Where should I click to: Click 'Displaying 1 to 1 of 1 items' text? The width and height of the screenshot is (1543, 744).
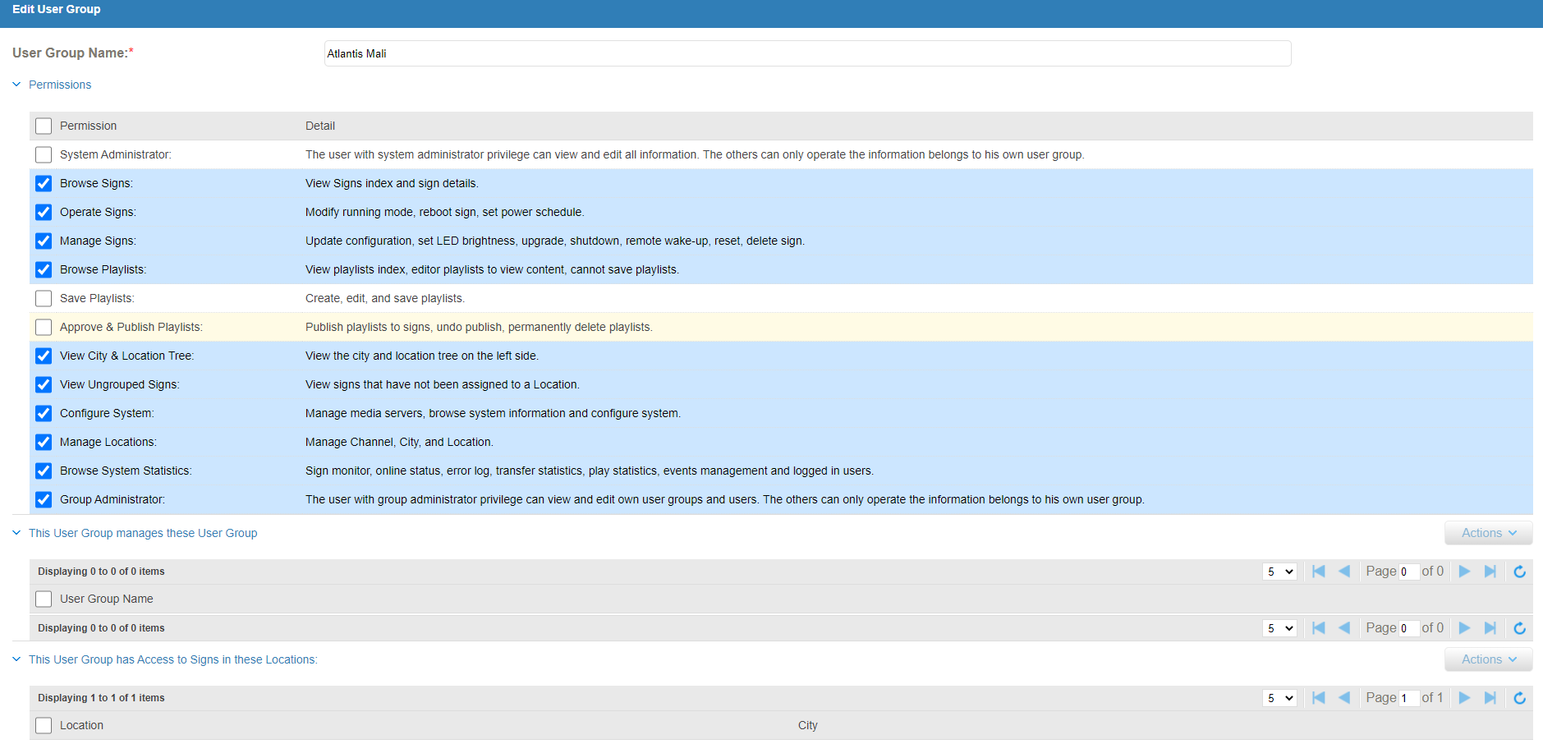tap(101, 698)
